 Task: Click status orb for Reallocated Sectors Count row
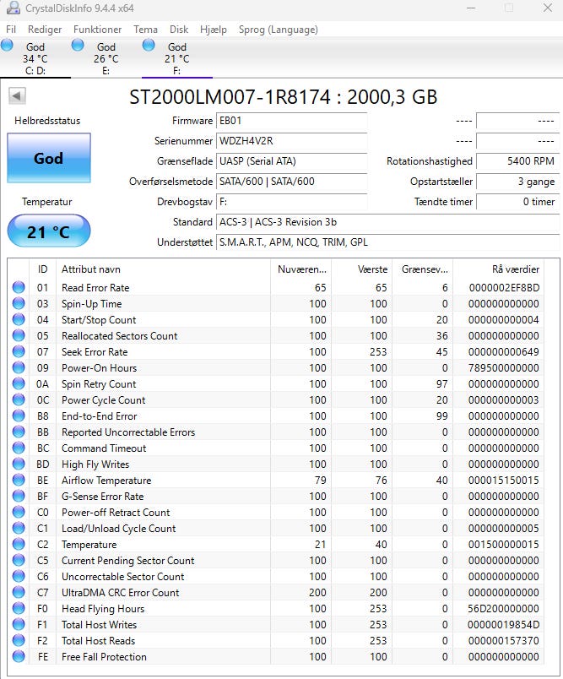click(x=19, y=335)
